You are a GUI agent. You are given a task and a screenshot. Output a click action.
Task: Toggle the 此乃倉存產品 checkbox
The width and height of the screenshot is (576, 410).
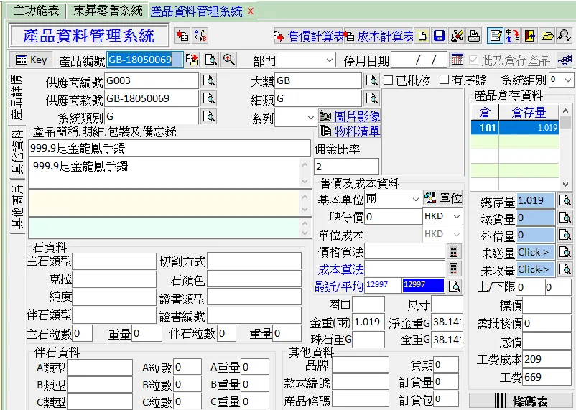coord(474,60)
